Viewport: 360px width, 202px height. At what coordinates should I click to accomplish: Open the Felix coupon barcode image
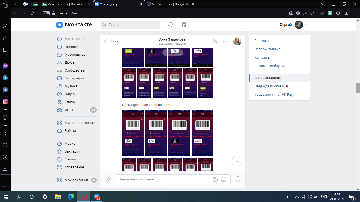tap(133, 133)
